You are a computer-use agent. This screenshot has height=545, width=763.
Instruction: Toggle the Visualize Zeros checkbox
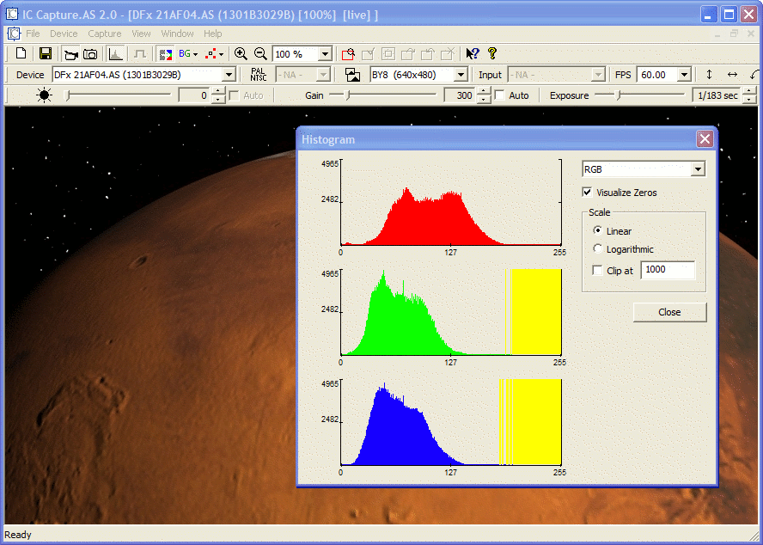588,193
